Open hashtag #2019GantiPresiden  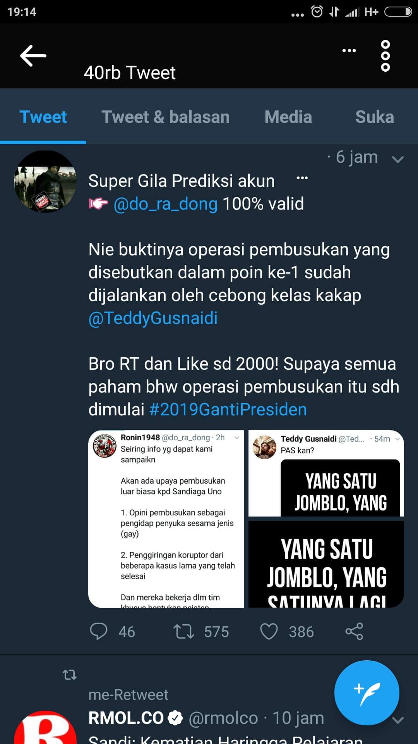pyautogui.click(x=228, y=410)
